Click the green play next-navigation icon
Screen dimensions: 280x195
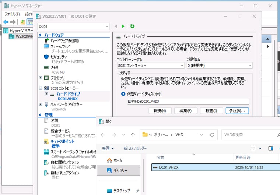click(123, 26)
